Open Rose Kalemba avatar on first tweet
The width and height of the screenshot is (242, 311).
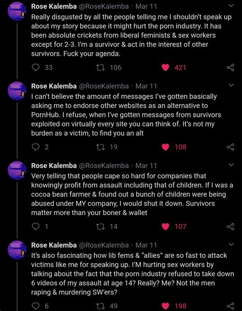pyautogui.click(x=17, y=11)
